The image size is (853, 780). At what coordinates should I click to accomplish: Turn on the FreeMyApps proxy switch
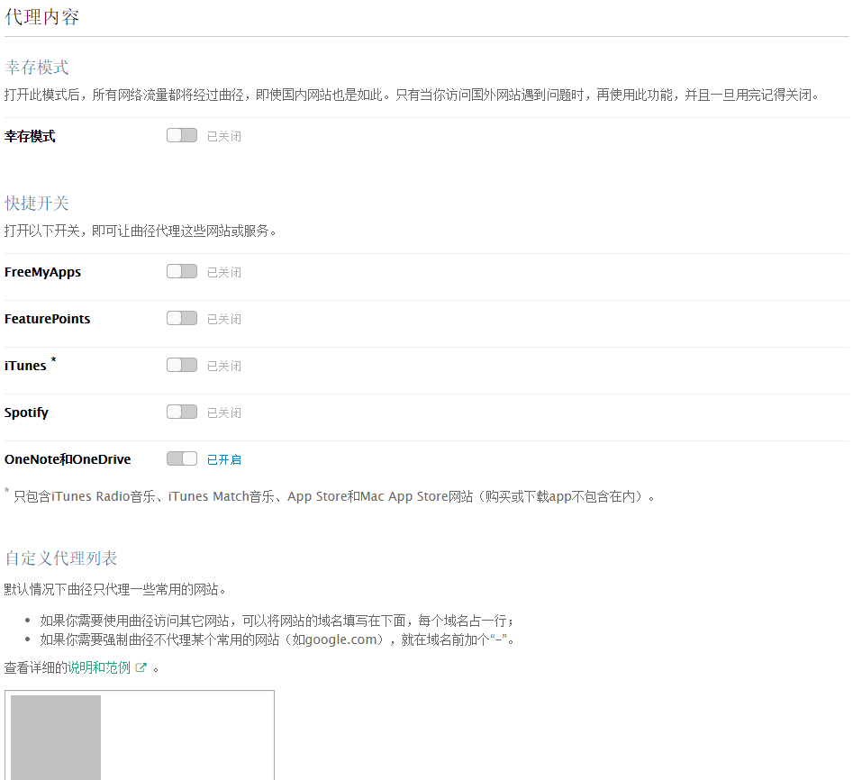pyautogui.click(x=181, y=271)
